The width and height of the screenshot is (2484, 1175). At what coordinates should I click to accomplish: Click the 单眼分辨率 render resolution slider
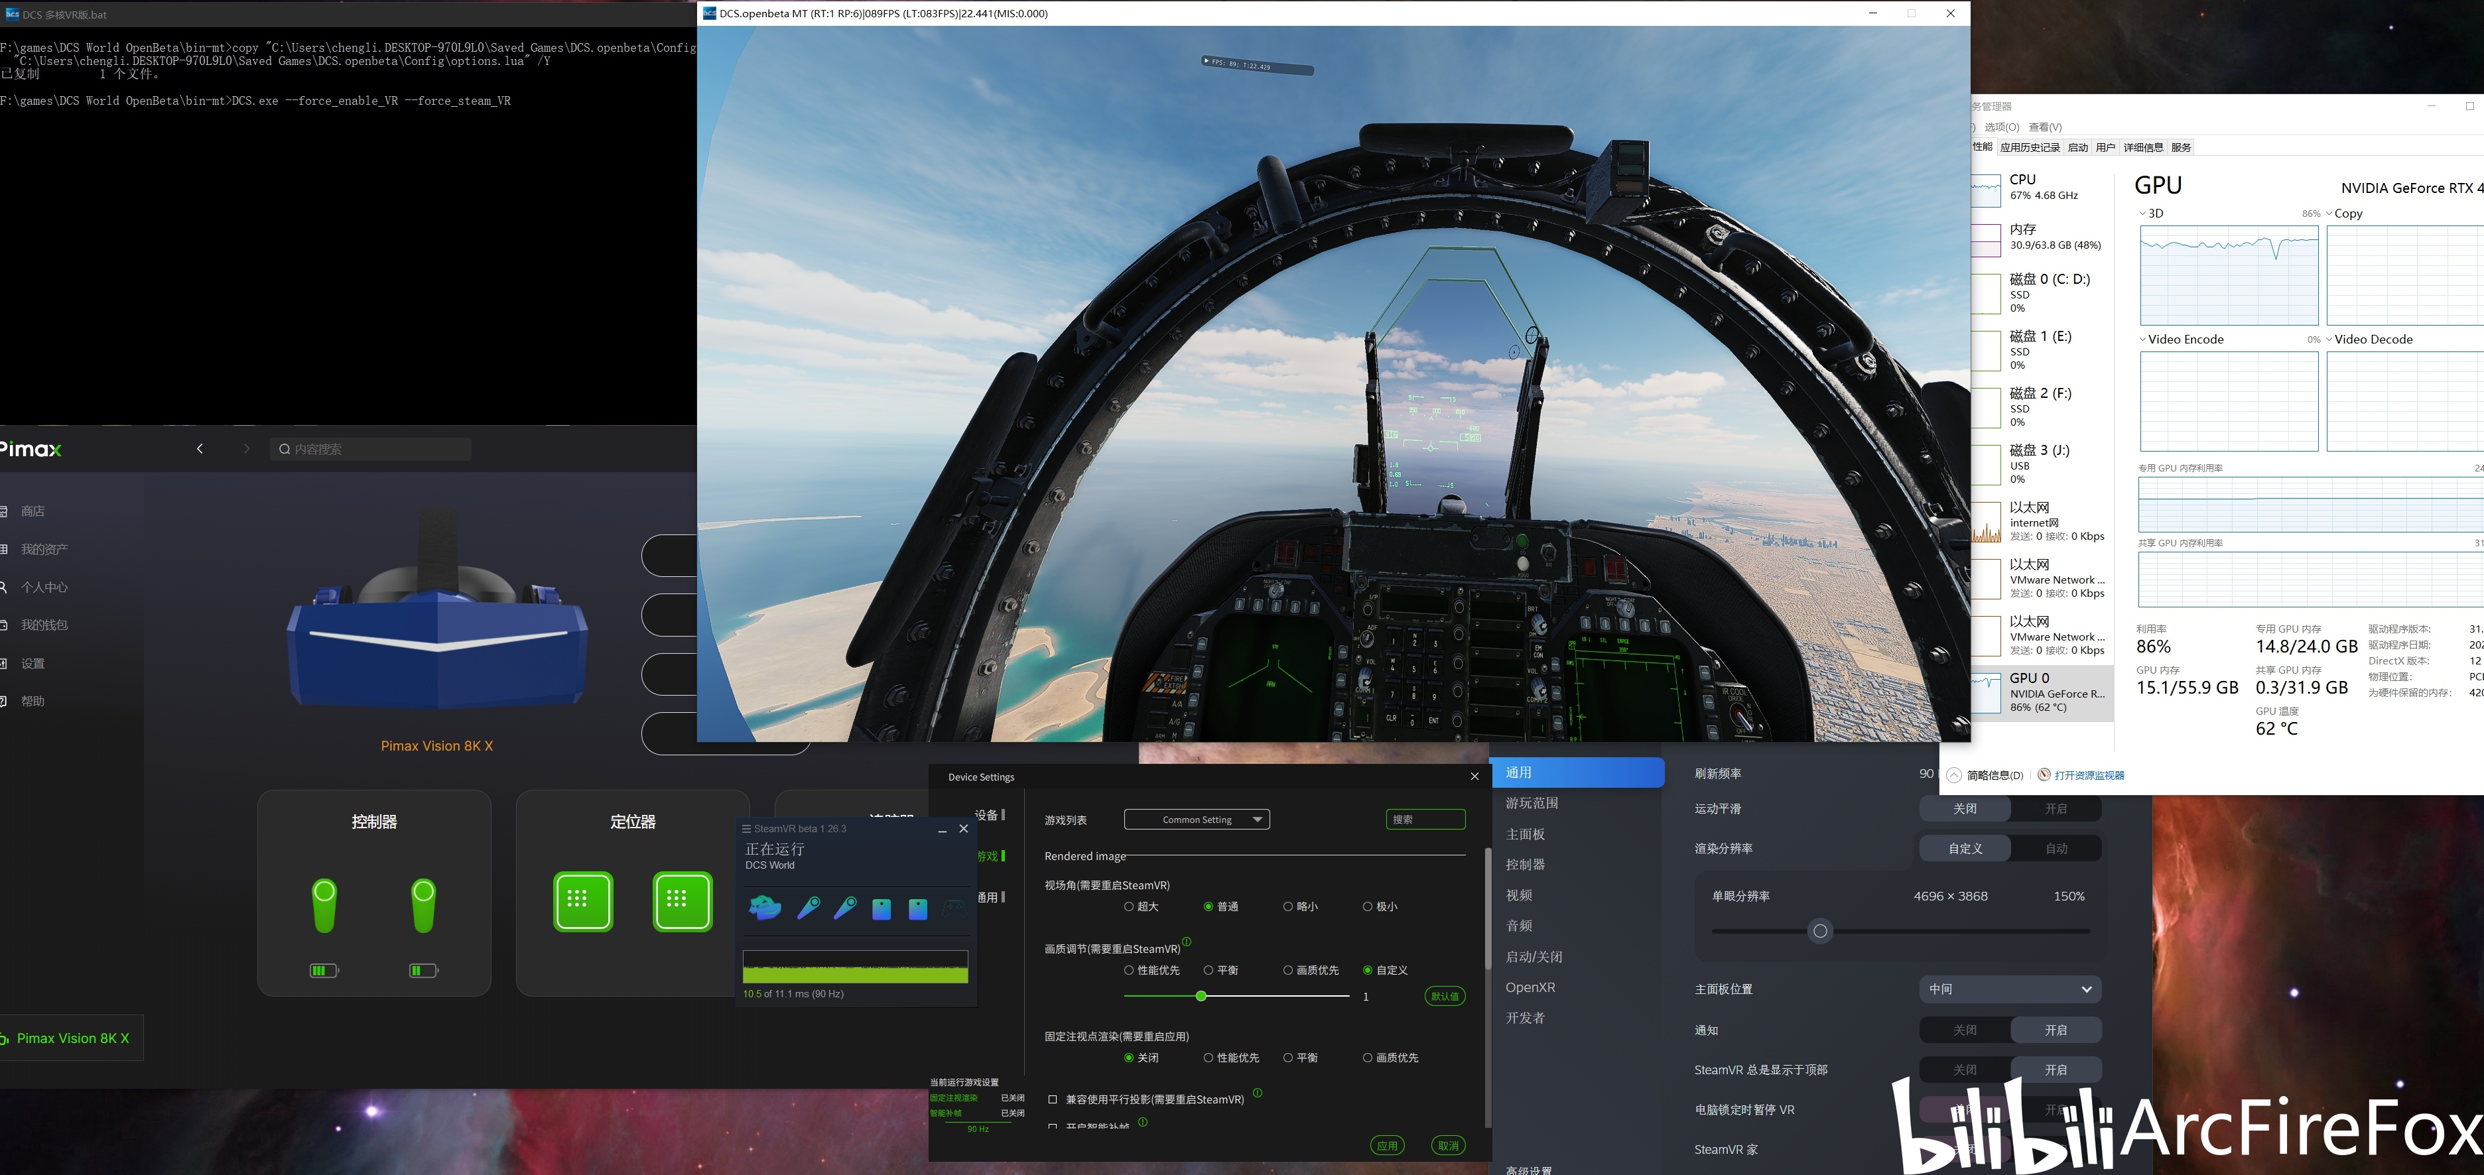pos(1819,931)
